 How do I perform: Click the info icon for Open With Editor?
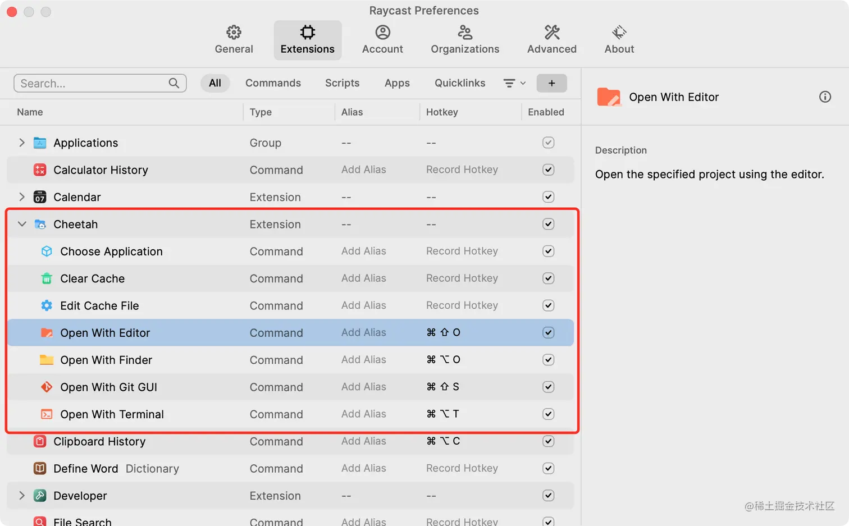(825, 97)
